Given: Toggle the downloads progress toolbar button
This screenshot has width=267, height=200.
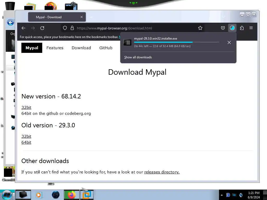Looking at the screenshot, I should click(232, 28).
